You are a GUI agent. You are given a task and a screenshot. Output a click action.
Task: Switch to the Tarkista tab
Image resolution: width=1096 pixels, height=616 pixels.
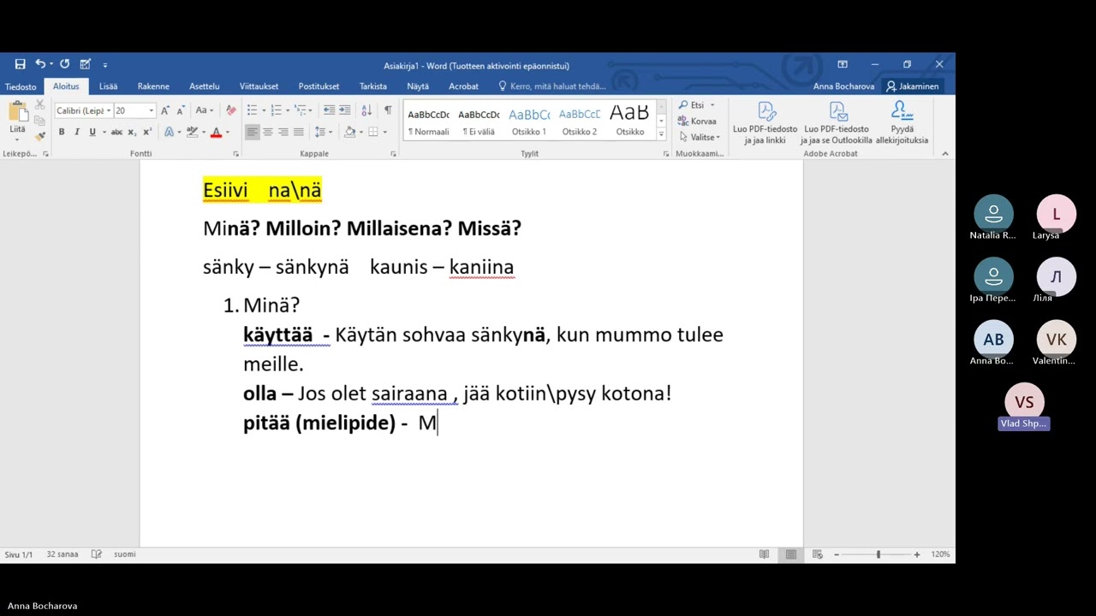pos(372,86)
